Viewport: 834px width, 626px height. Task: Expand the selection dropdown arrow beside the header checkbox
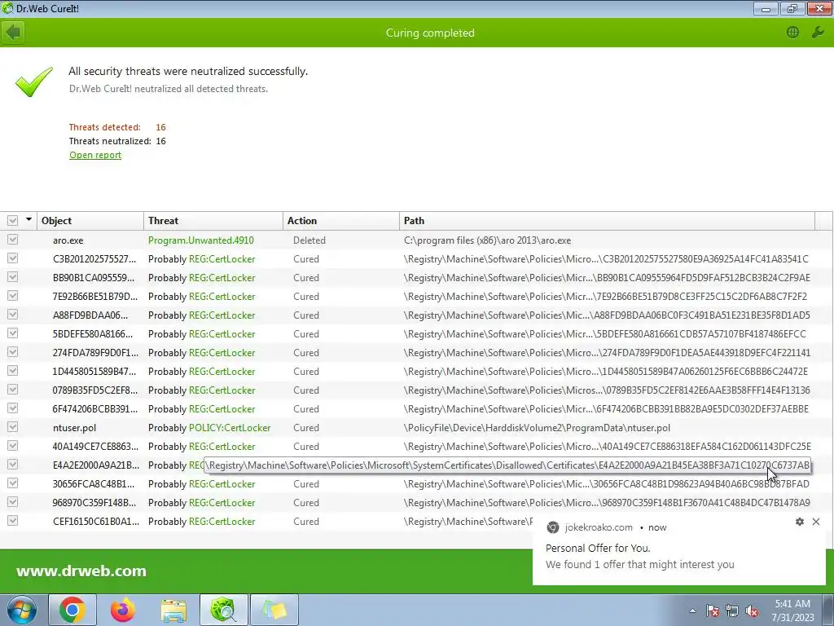29,219
